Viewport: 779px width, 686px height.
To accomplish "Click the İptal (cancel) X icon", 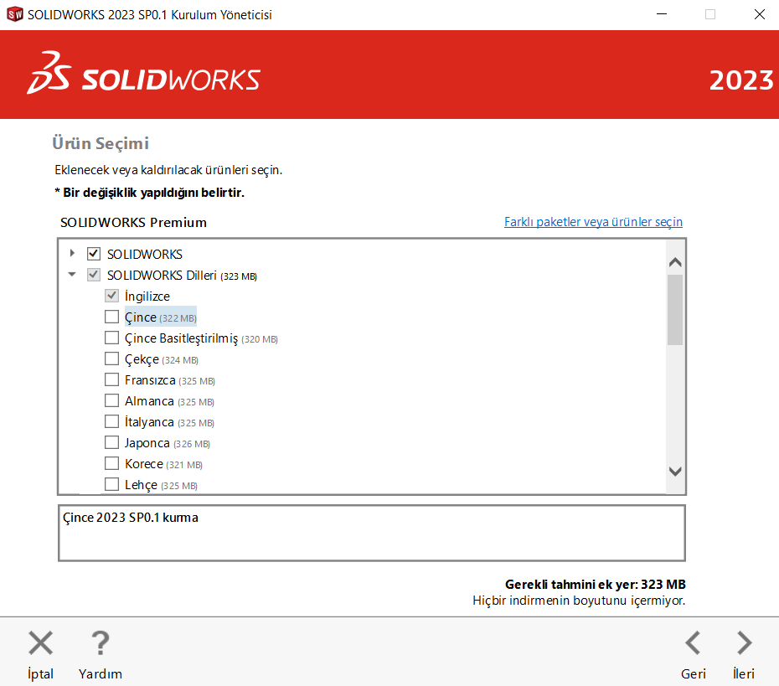I will pos(40,642).
